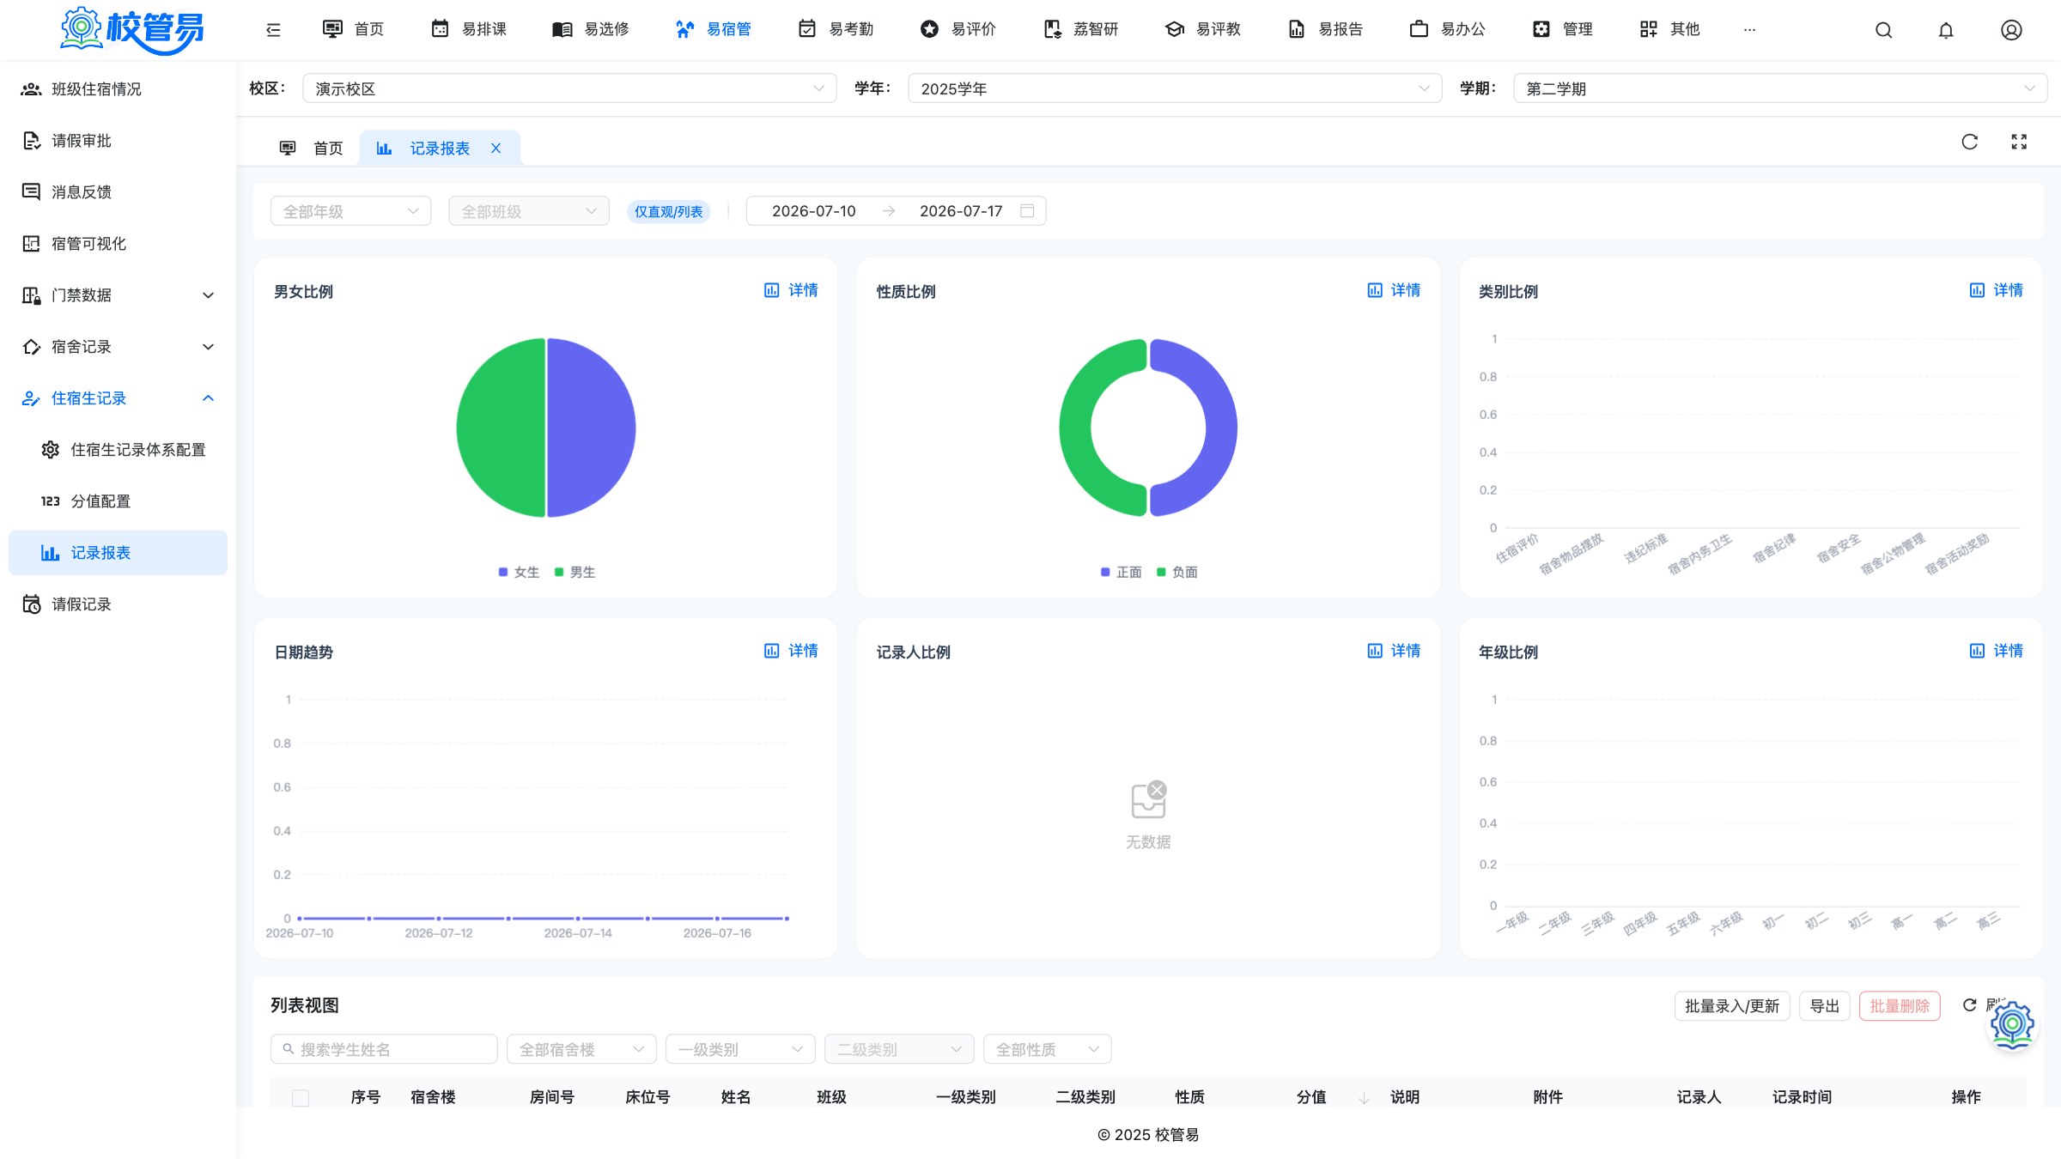
Task: View 详情 of 记录人比例 chart
Action: 1394,651
